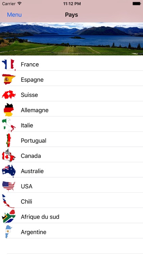Image resolution: width=143 pixels, height=255 pixels.
Task: Tap the Germany flag map icon
Action: [9, 110]
